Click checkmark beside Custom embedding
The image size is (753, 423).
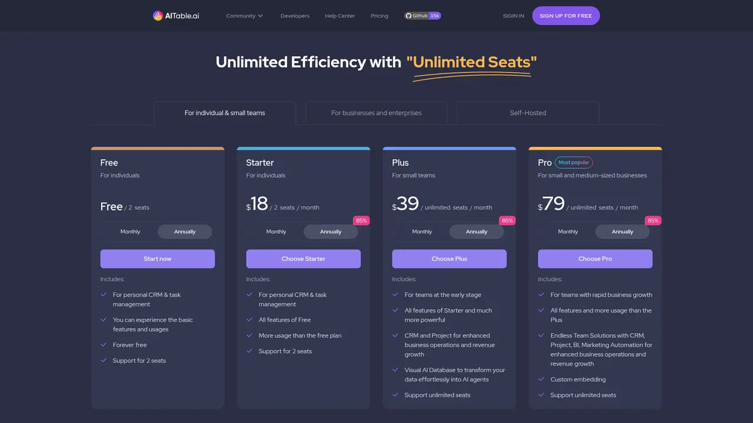[541, 380]
